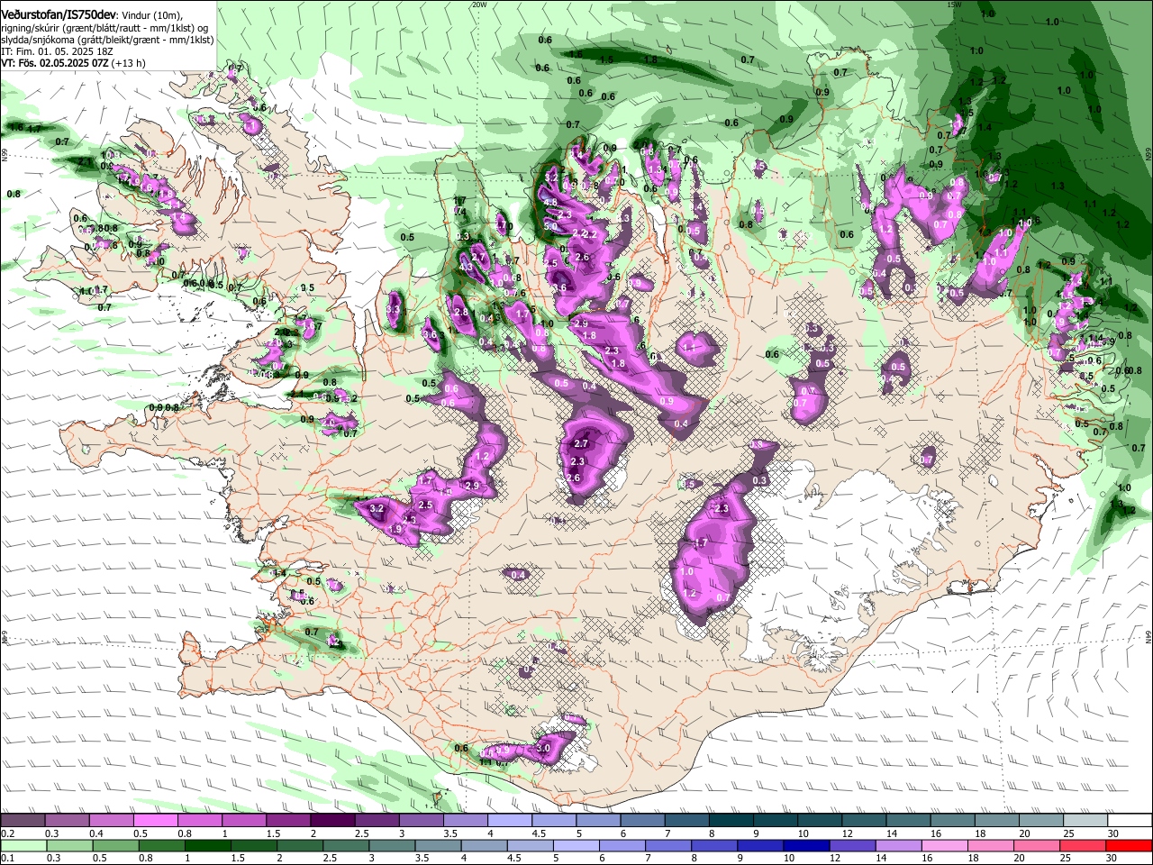1153x865 pixels.
Task: Click the 'rigning/skúrir' legend description line
Action: (104, 28)
